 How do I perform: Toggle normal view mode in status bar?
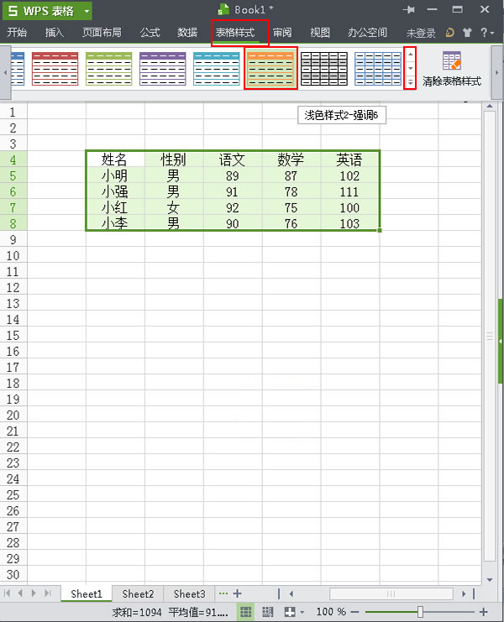247,612
